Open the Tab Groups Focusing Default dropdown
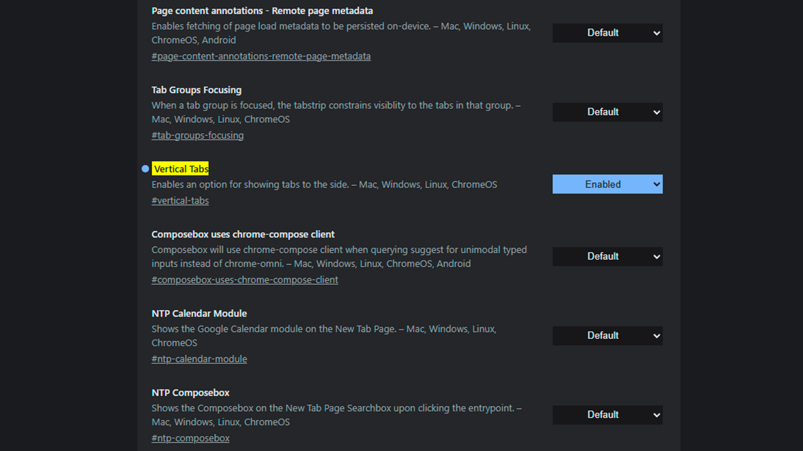This screenshot has height=451, width=803. coord(607,111)
